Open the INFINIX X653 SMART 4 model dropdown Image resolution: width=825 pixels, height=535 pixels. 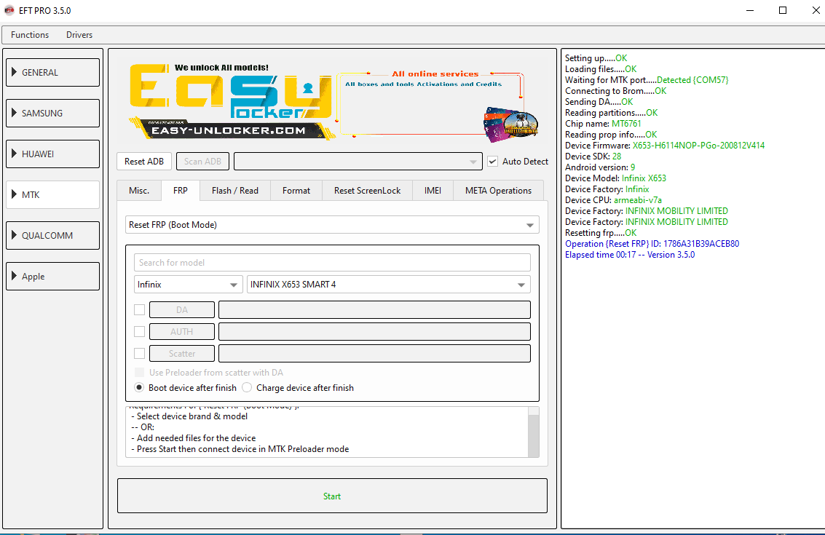tap(388, 285)
